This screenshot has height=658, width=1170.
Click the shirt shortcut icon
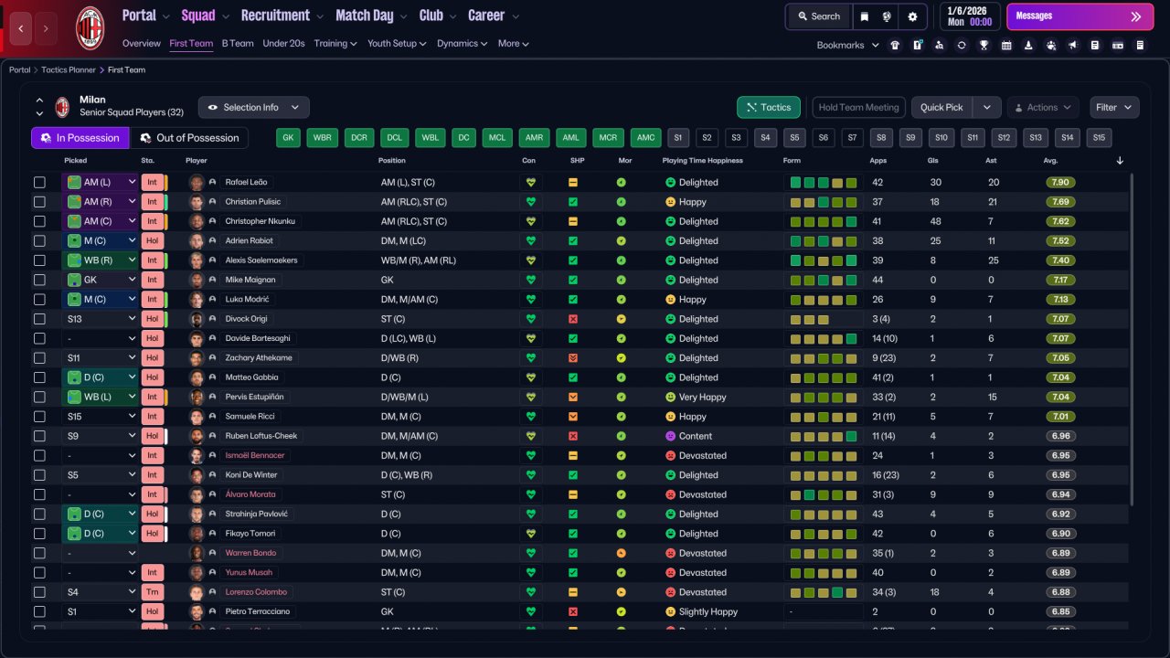click(x=895, y=45)
